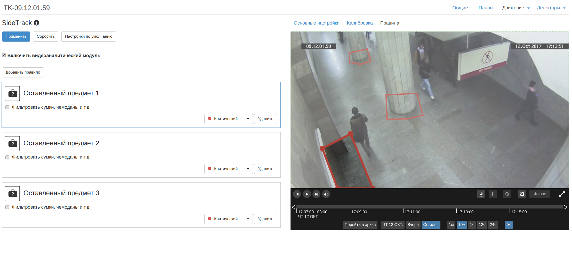
Task: Toggle bag filtering for Оставленный предмет 3
Action: tap(7, 207)
